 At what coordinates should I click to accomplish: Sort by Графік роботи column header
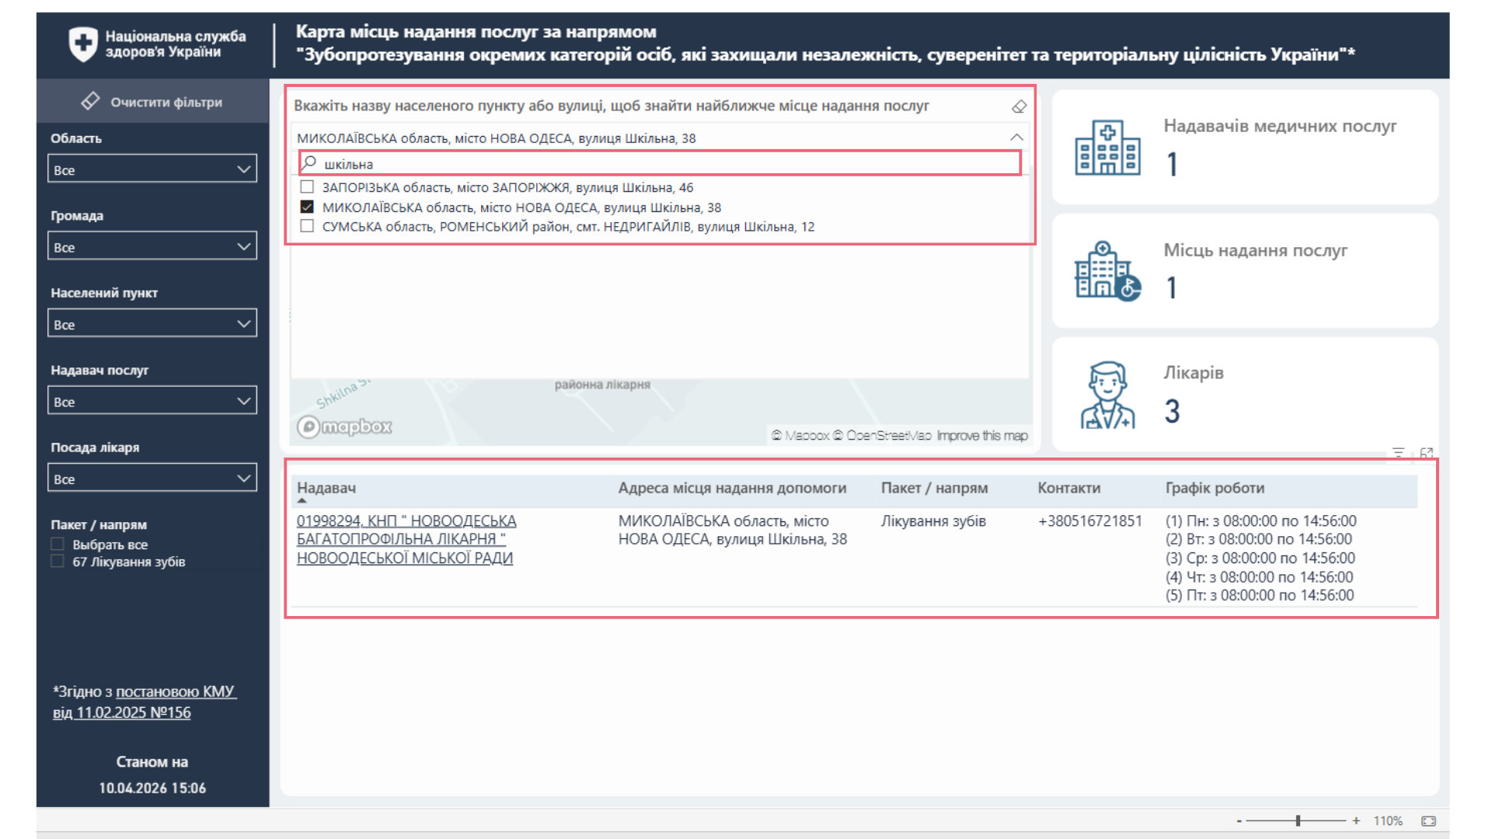[1215, 488]
